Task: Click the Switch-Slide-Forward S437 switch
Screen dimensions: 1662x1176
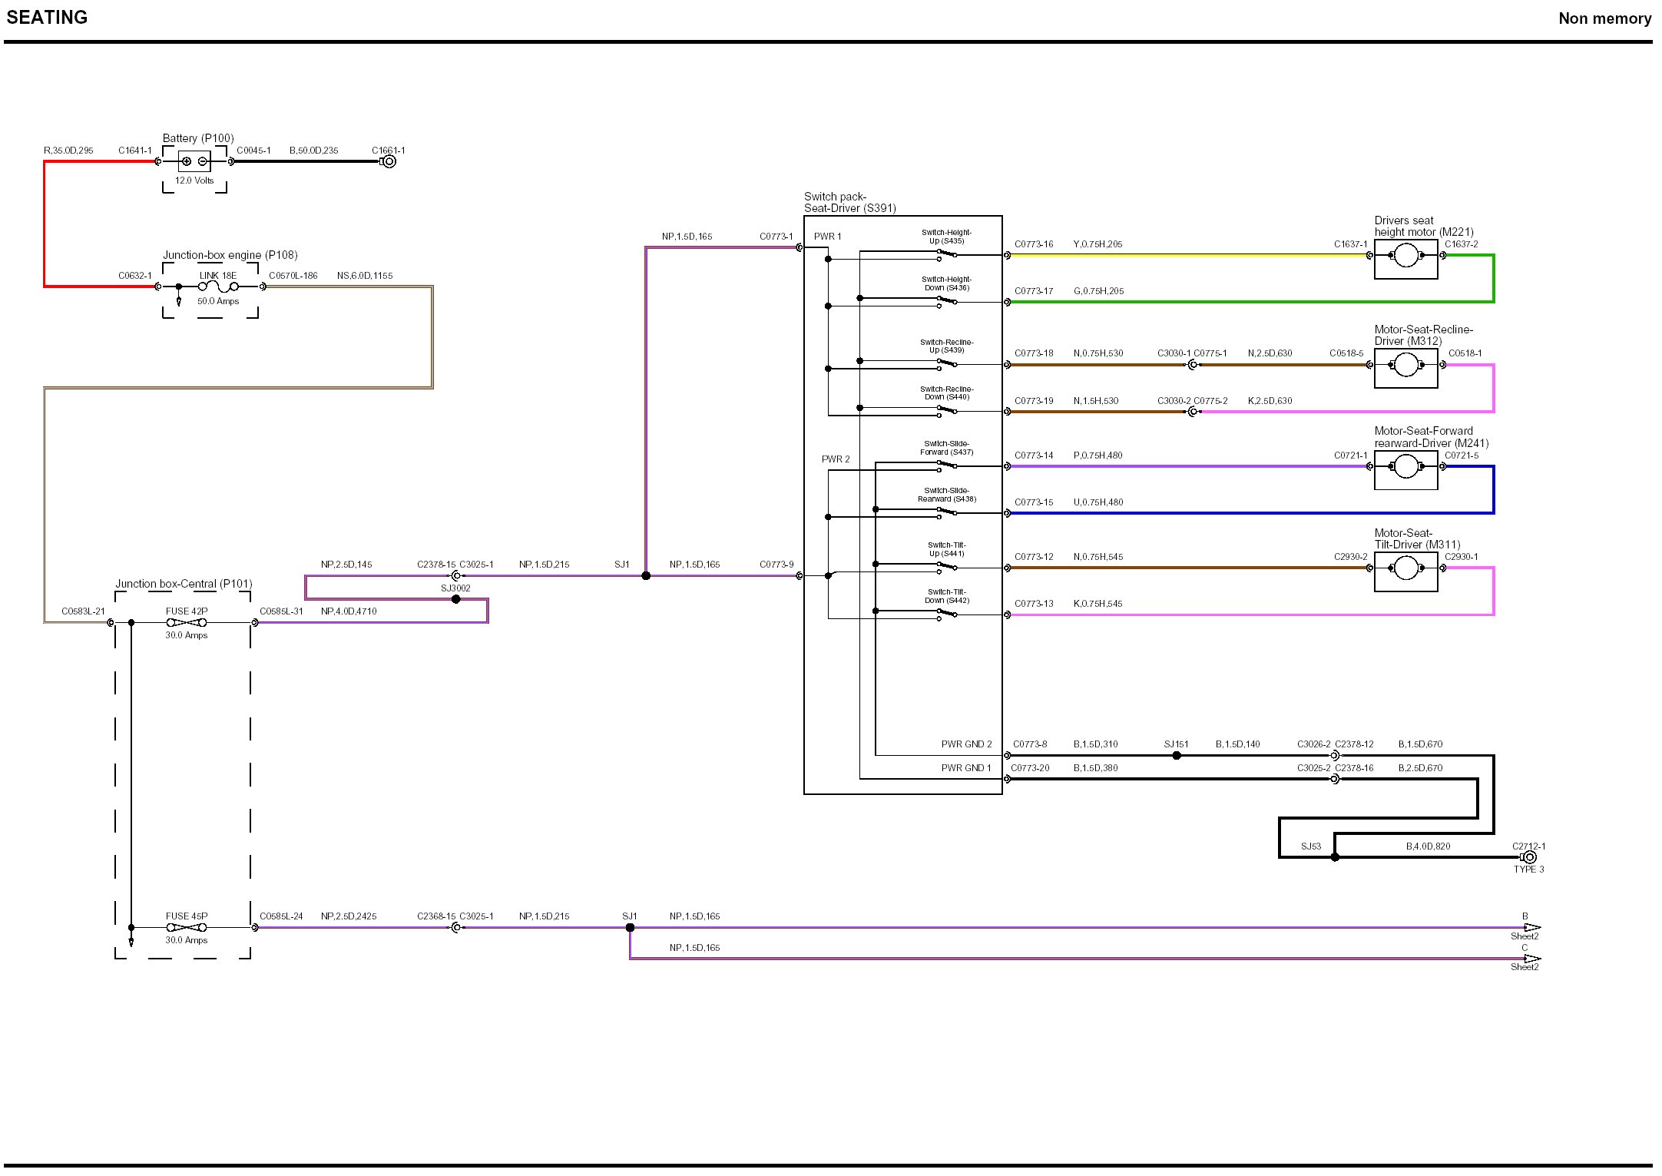Action: tap(947, 465)
